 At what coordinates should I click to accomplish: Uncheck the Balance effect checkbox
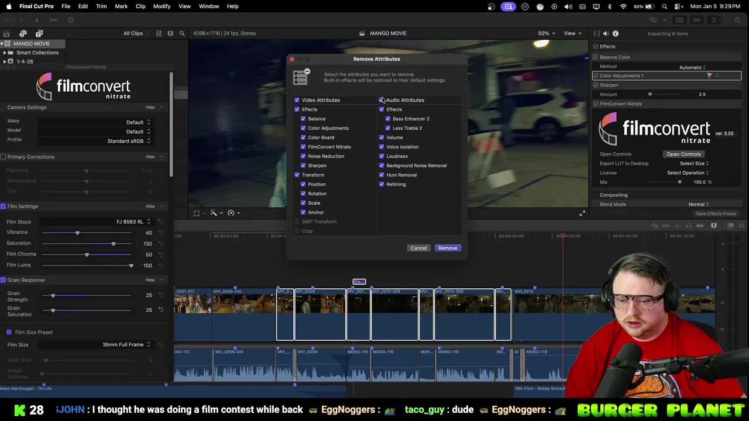[x=303, y=119]
